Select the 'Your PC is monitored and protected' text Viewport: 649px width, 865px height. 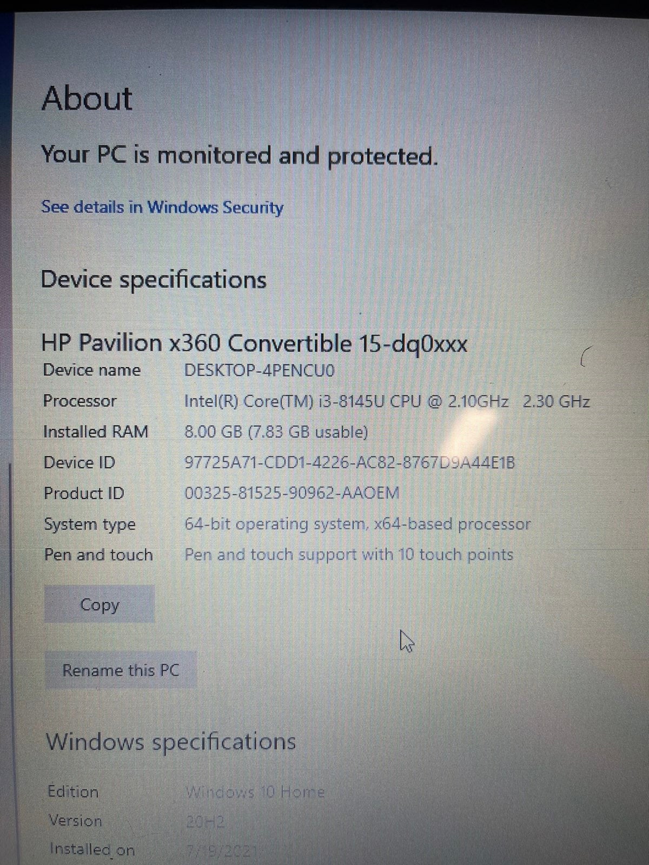click(x=240, y=156)
